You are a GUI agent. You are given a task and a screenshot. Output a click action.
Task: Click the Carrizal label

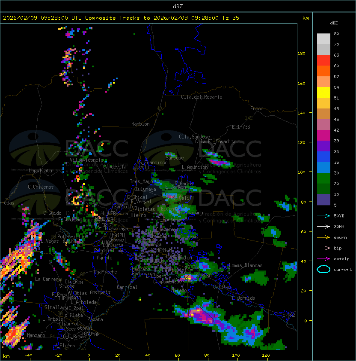click(127, 287)
